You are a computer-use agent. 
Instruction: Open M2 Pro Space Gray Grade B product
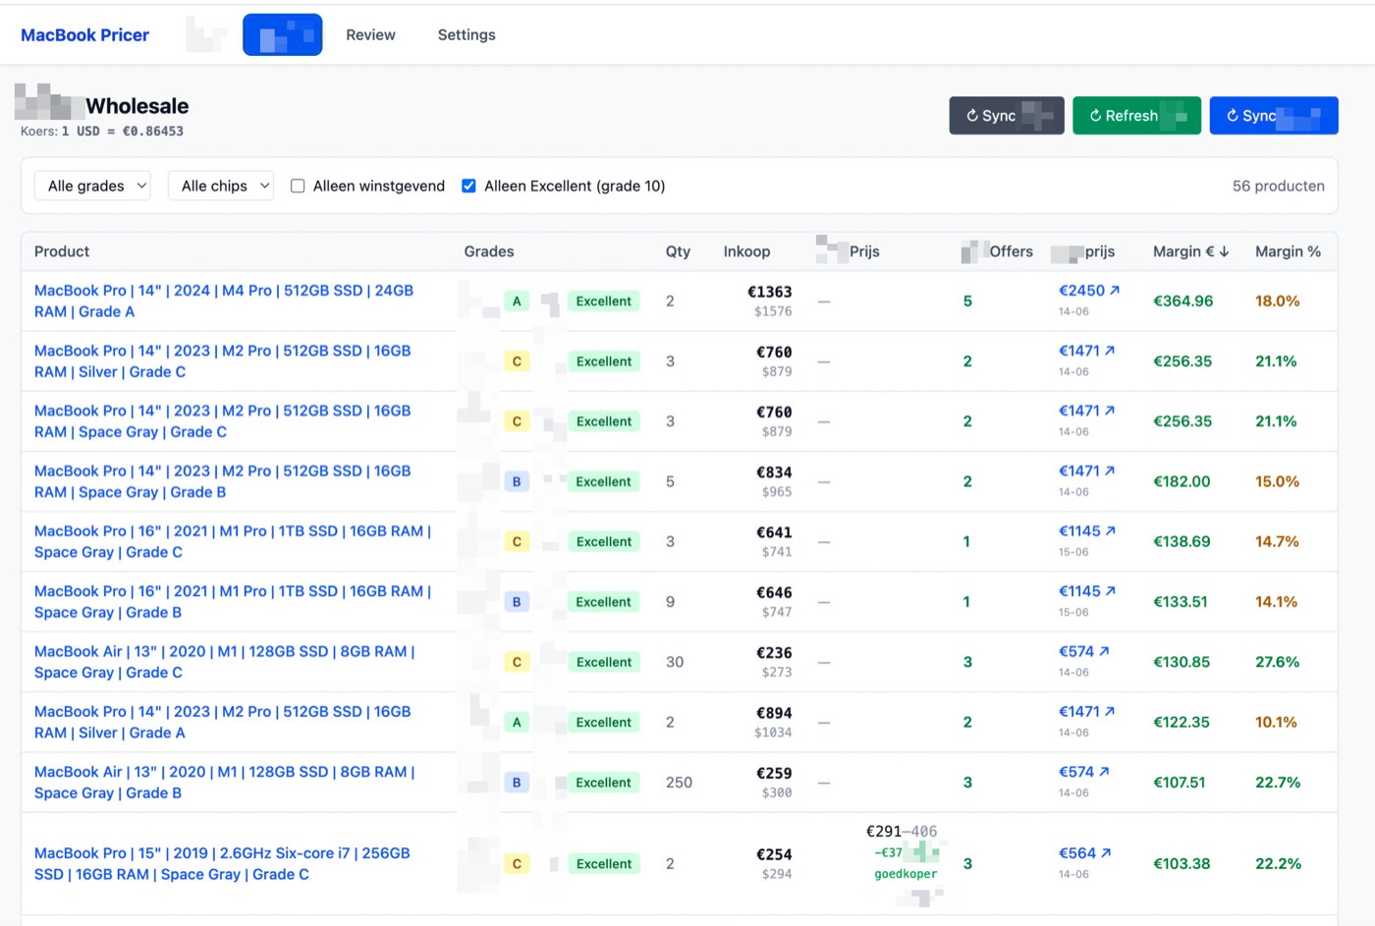[223, 481]
